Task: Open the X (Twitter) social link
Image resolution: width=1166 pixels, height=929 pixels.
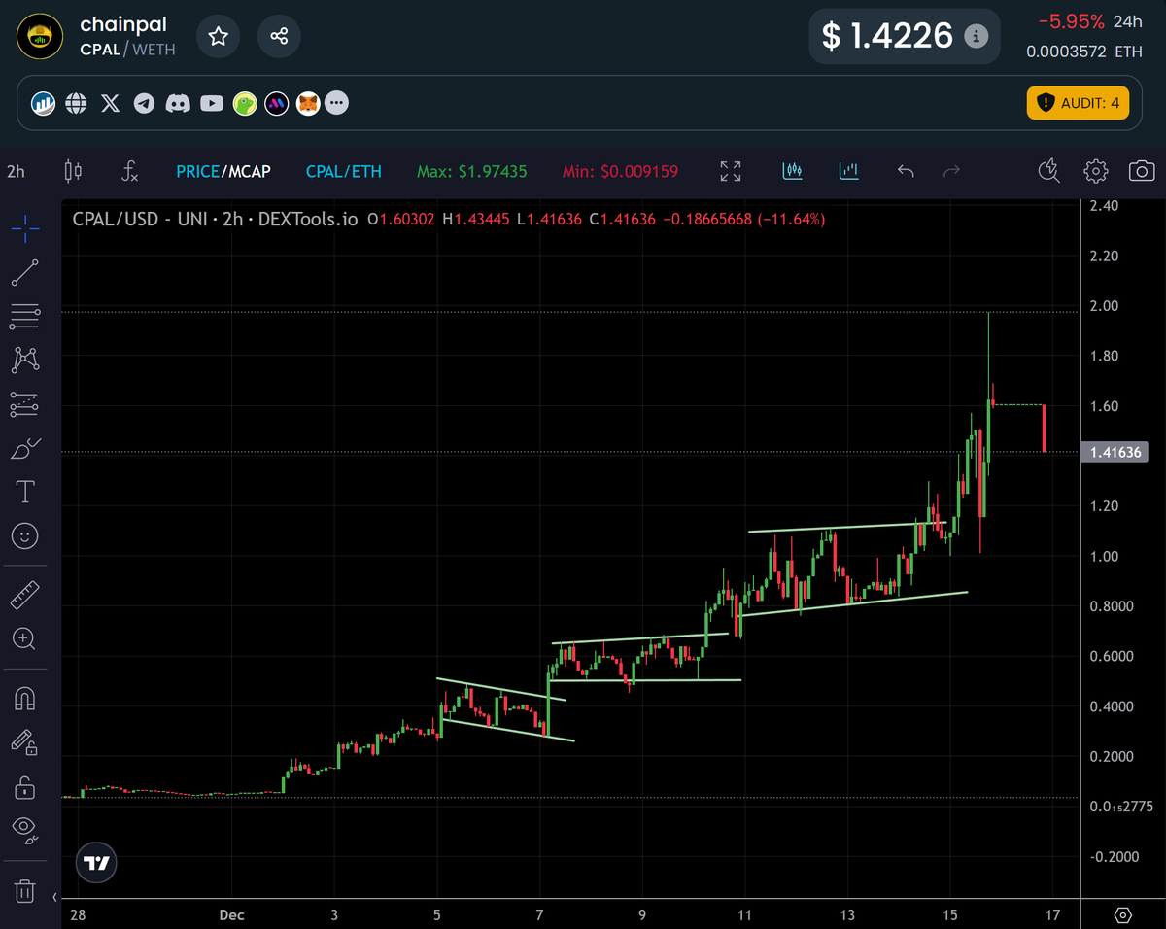Action: coord(111,102)
